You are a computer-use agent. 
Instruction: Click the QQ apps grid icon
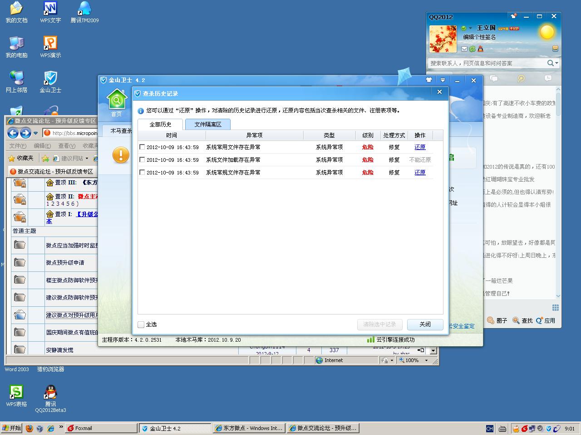[555, 308]
